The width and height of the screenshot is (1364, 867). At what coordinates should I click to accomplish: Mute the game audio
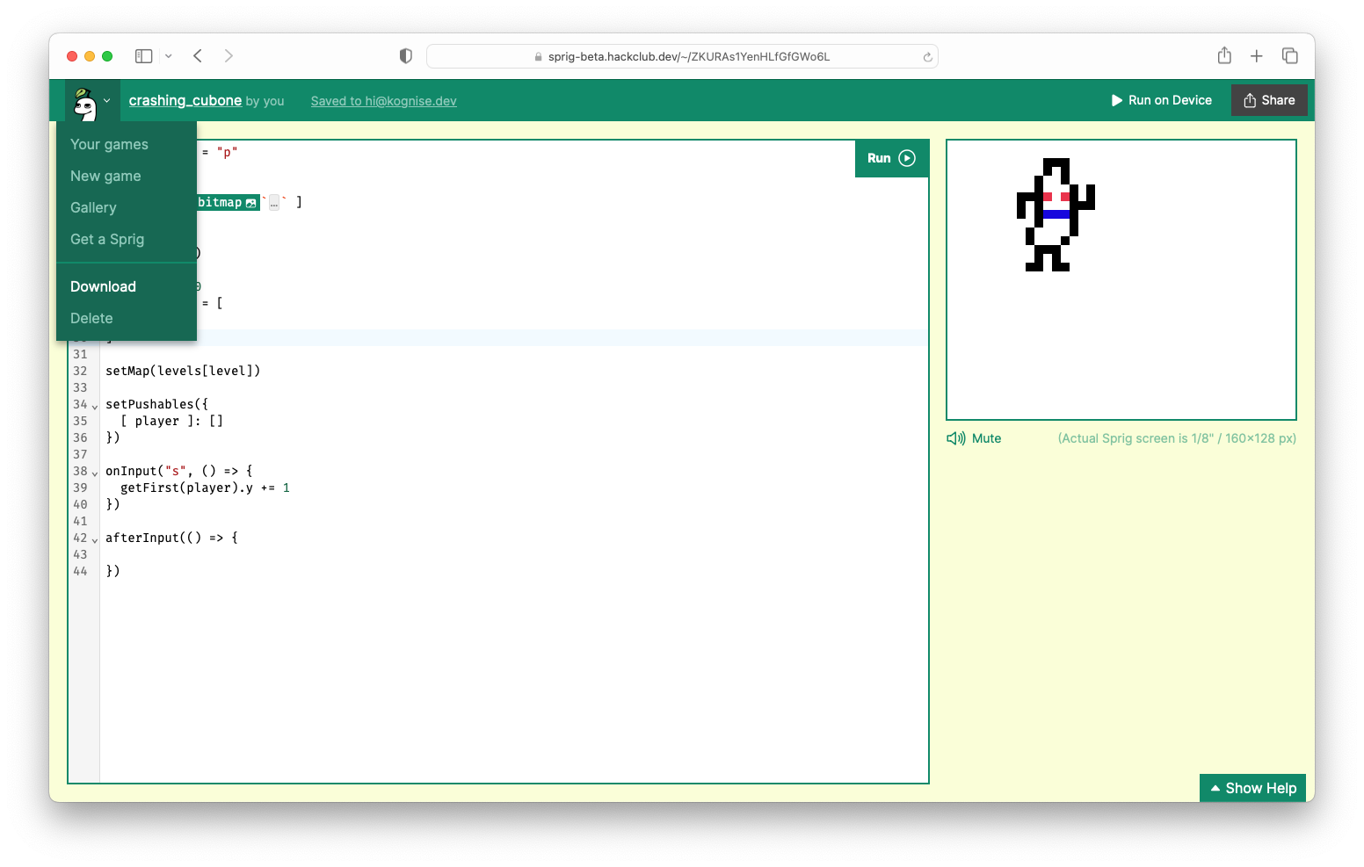[x=986, y=437]
